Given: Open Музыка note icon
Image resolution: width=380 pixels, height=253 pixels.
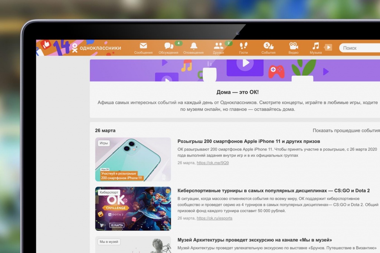Looking at the screenshot, I should (x=315, y=46).
